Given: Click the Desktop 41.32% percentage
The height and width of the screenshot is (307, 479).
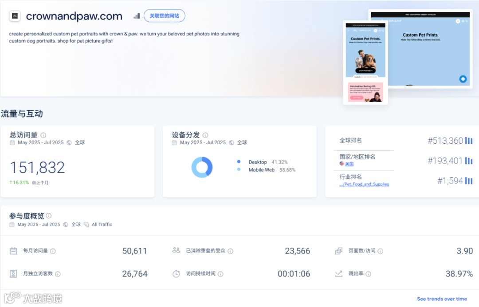Looking at the screenshot, I should (x=279, y=162).
